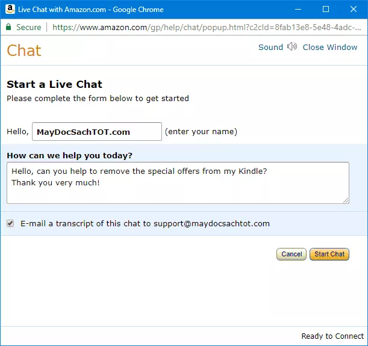The width and height of the screenshot is (368, 346).
Task: Uncheck the e-mail transcript checkbox
Action: [x=10, y=223]
